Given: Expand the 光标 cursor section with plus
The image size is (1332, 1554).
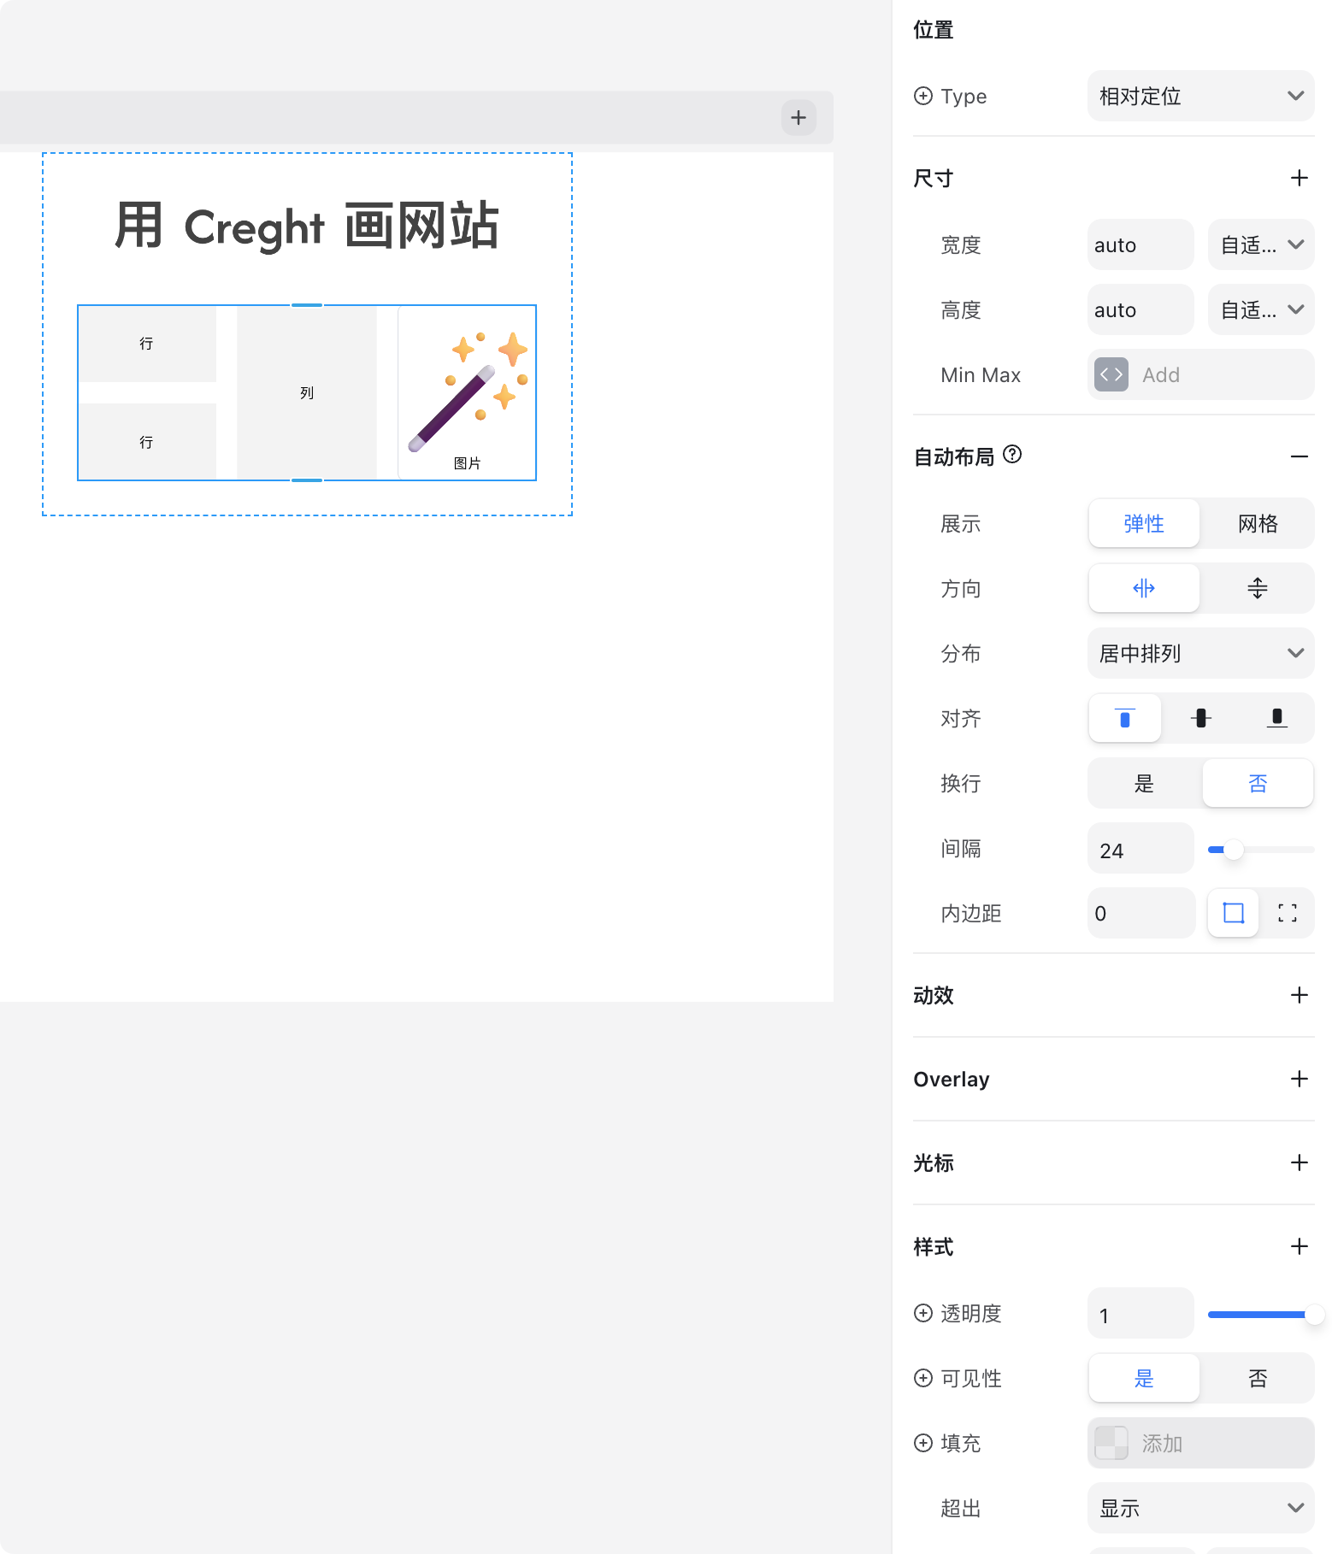Looking at the screenshot, I should point(1299,1163).
